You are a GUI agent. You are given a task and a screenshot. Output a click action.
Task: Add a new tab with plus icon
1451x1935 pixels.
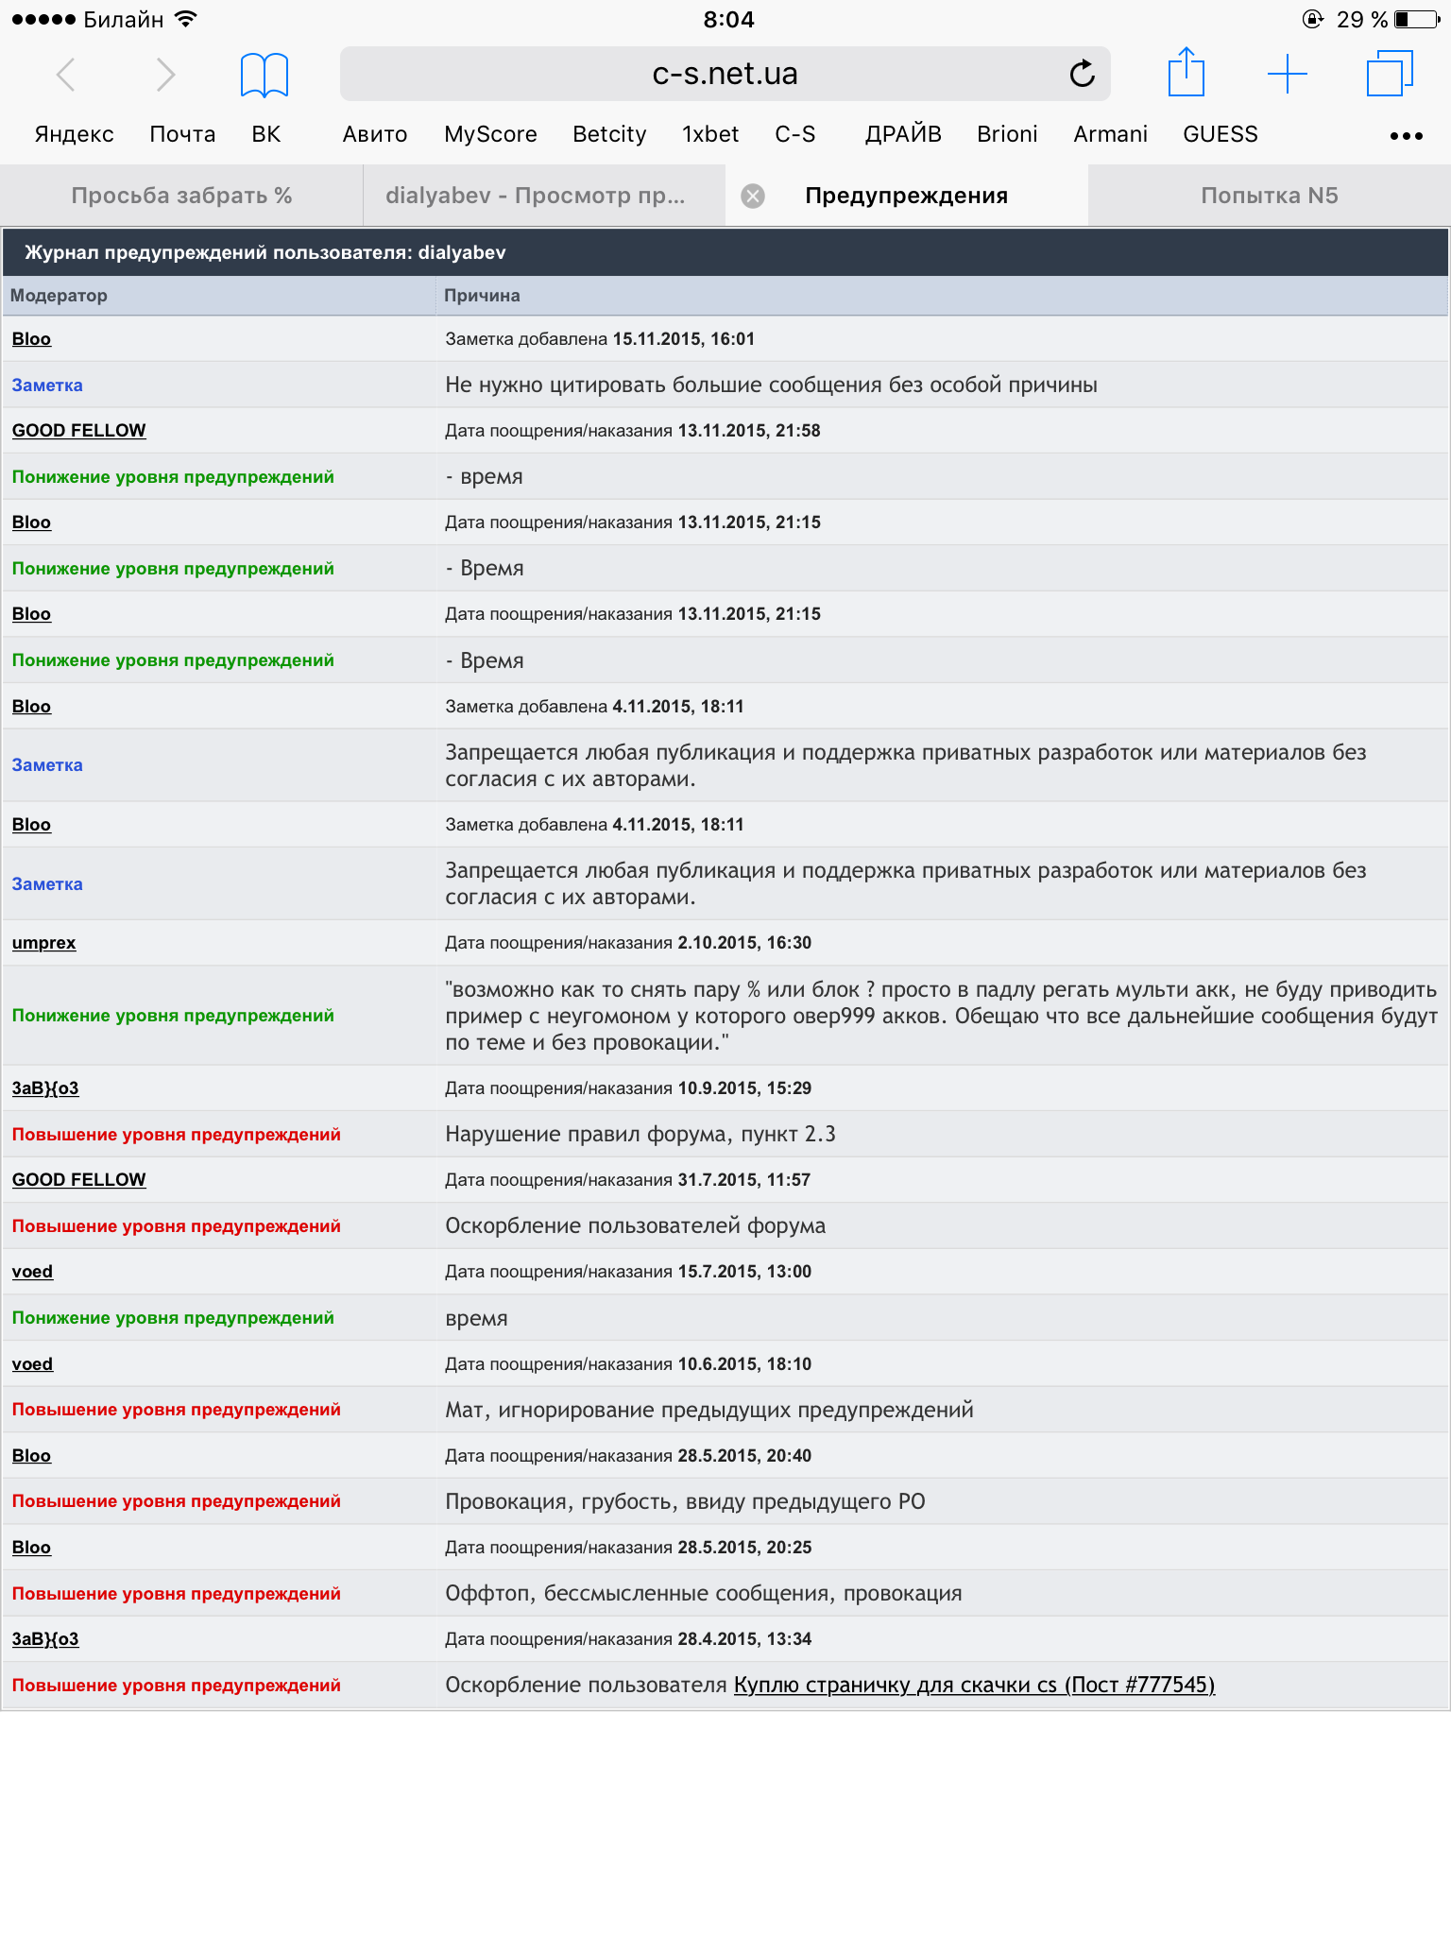point(1287,74)
